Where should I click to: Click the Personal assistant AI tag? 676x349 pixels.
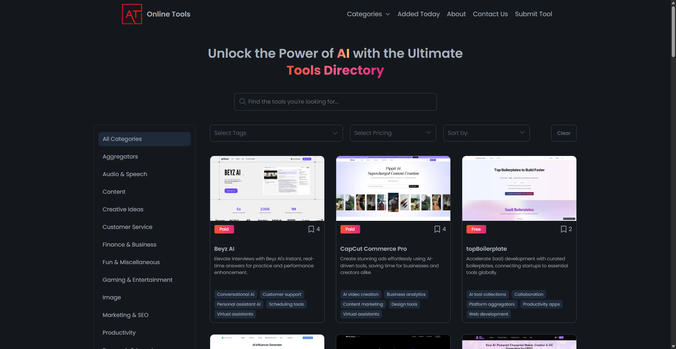[x=239, y=304]
